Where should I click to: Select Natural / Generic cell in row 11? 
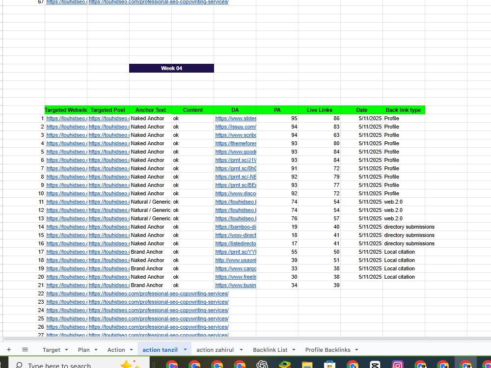[150, 202]
